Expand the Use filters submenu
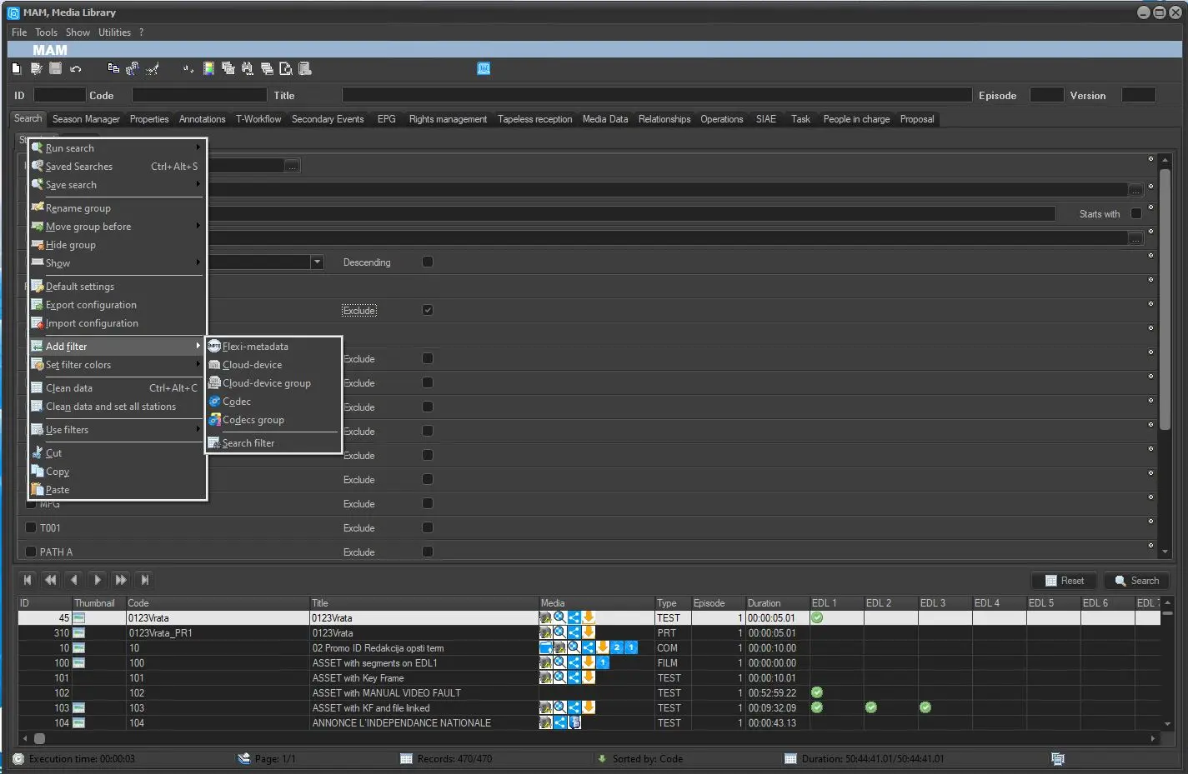This screenshot has height=774, width=1188. point(117,430)
